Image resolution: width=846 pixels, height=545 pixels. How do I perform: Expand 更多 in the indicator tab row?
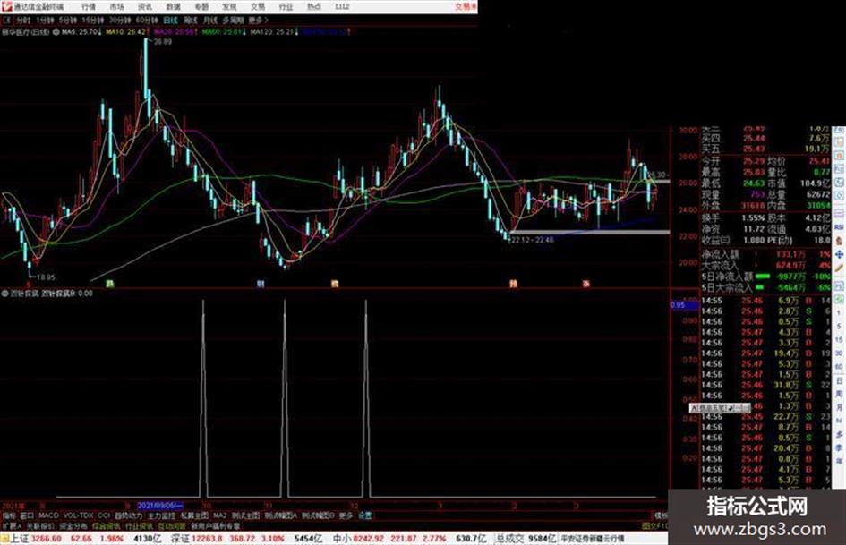pyautogui.click(x=346, y=515)
